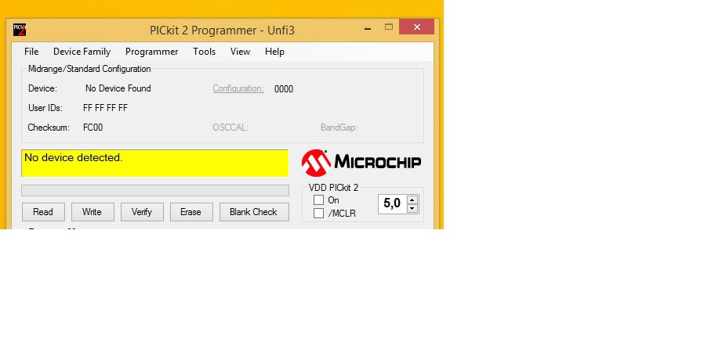Click the 'OSCCAL:' label

click(230, 128)
